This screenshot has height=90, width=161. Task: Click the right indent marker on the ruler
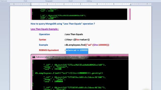(x=131, y=4)
